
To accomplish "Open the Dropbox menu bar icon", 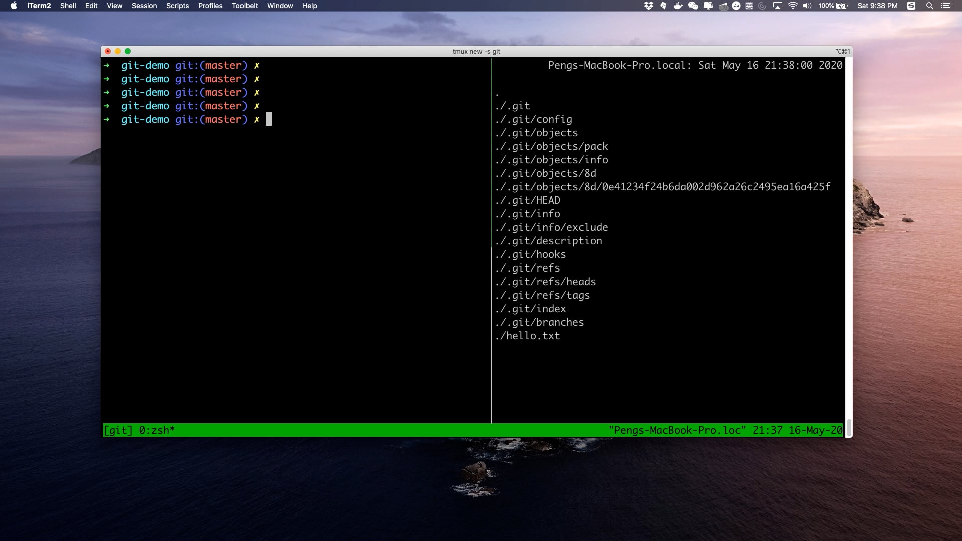I will [x=649, y=6].
